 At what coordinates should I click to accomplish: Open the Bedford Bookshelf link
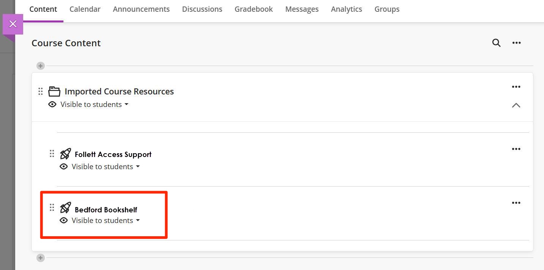[x=106, y=210]
